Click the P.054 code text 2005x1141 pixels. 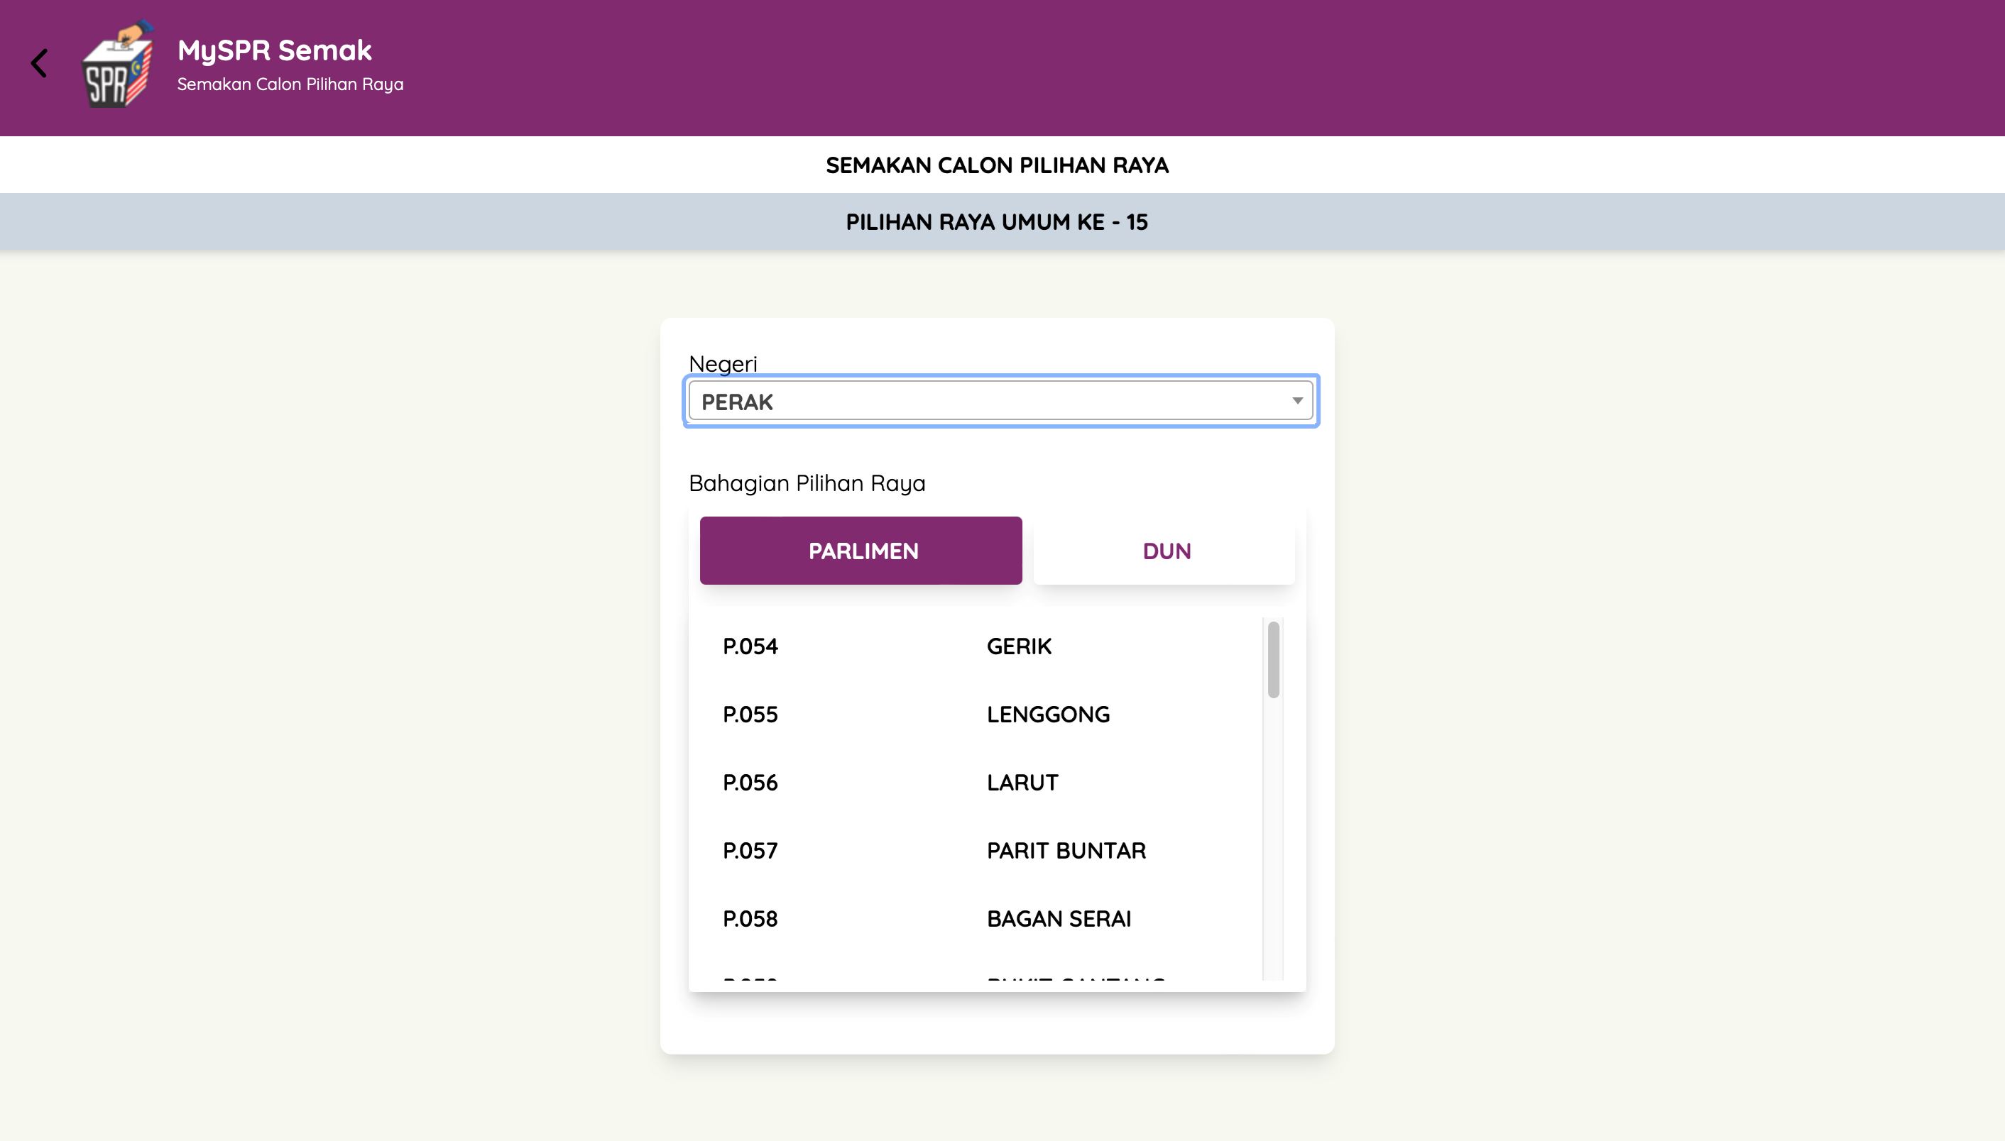[x=750, y=646]
